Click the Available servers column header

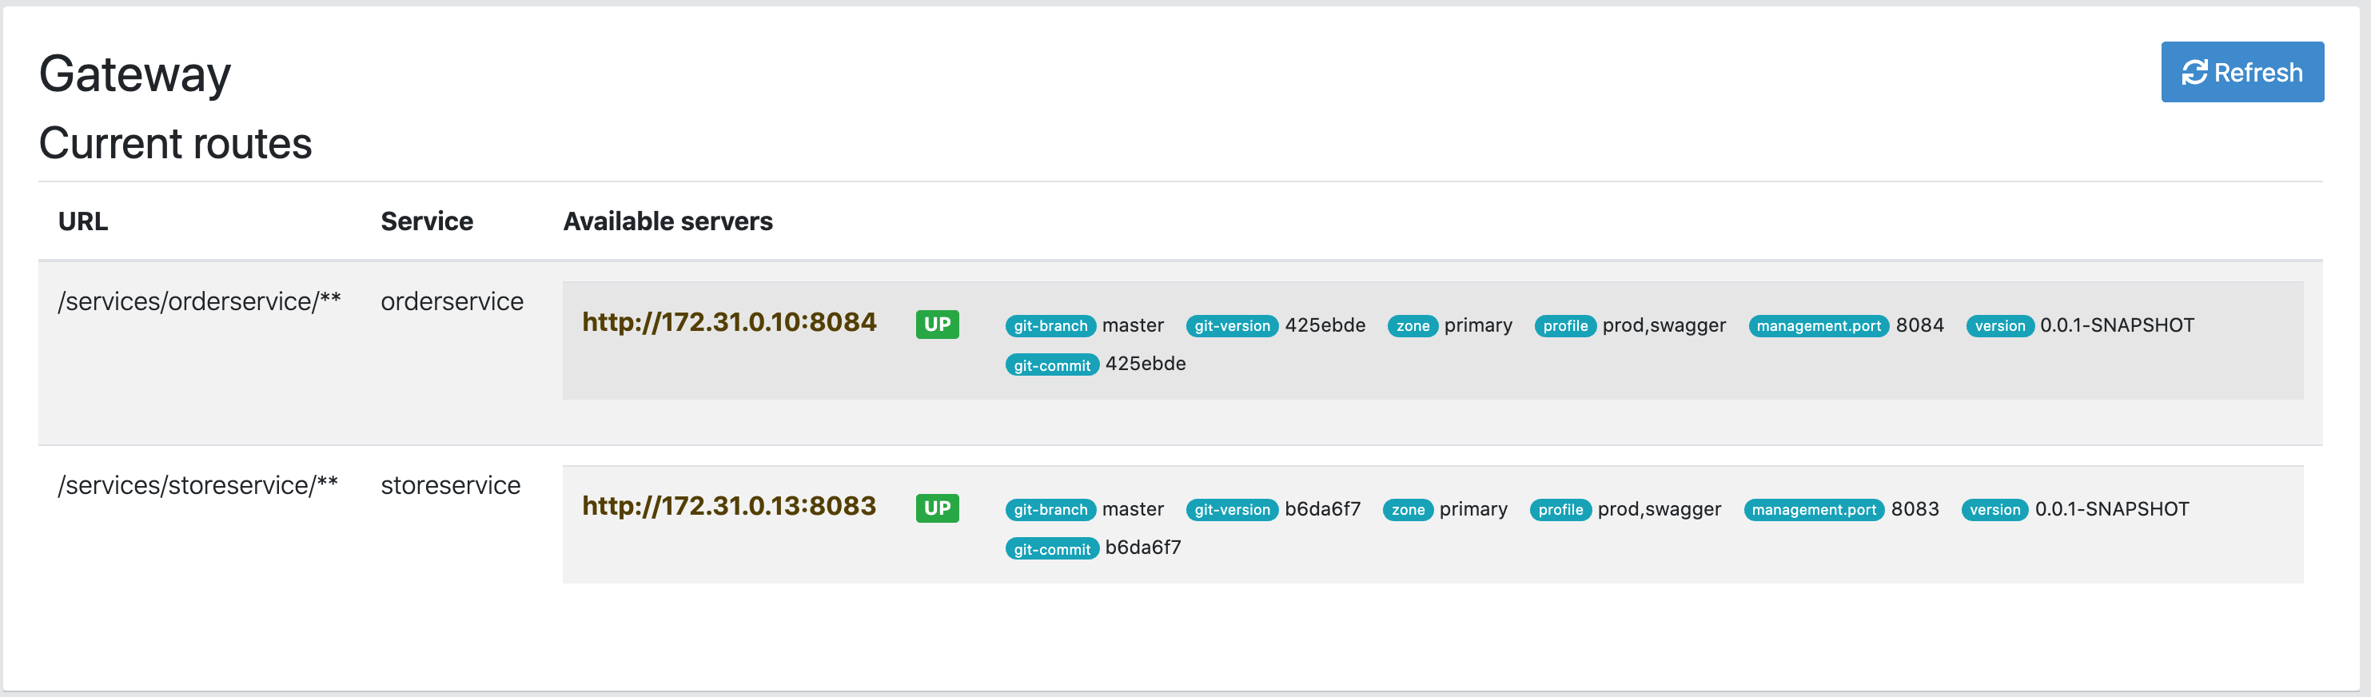pos(667,221)
